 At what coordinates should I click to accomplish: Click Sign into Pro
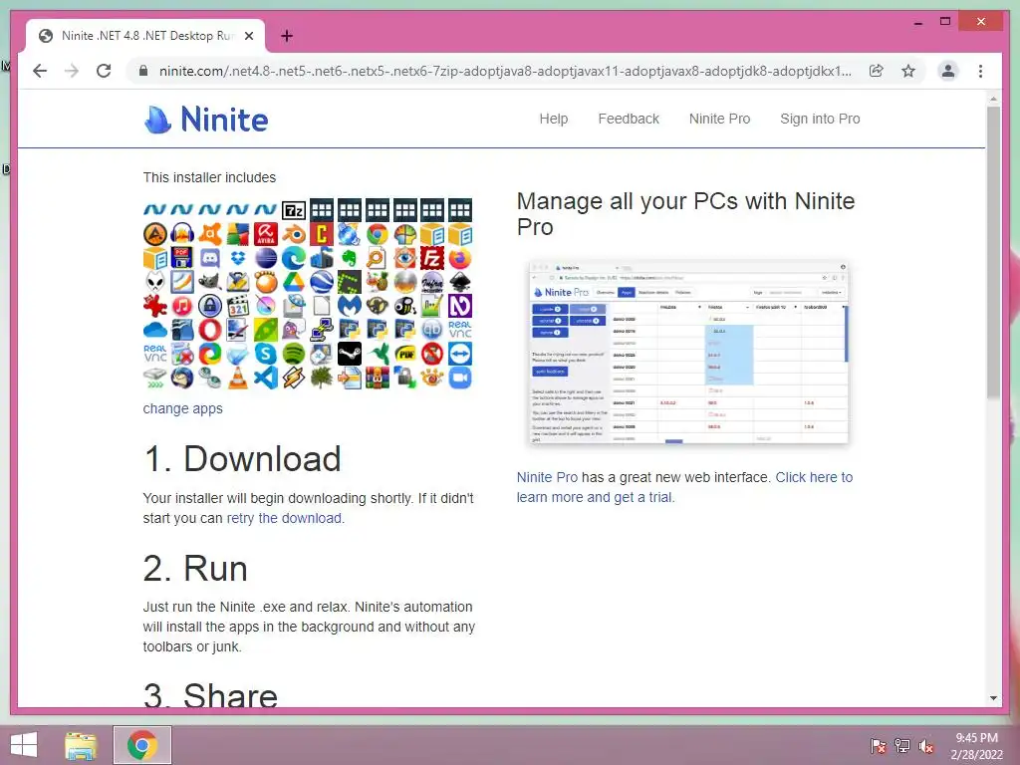point(820,119)
